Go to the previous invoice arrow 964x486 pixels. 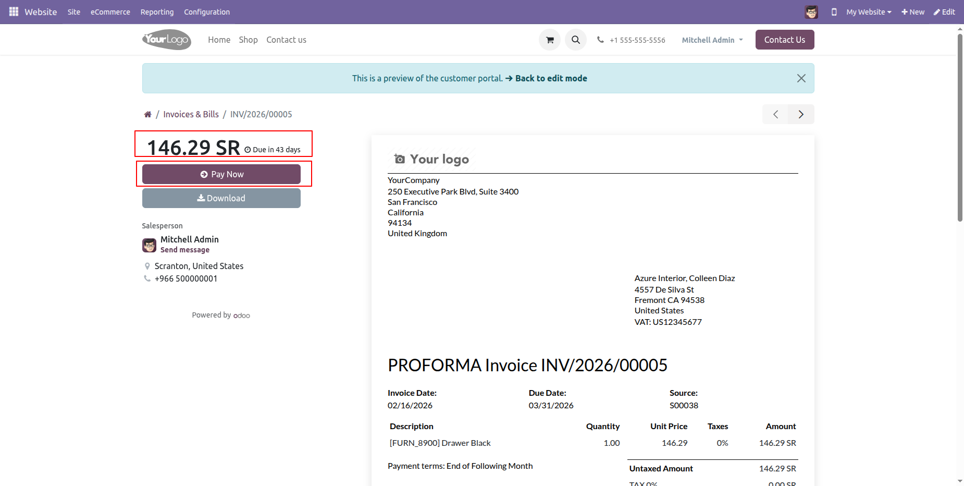(775, 114)
